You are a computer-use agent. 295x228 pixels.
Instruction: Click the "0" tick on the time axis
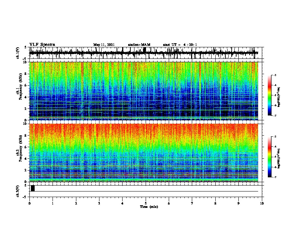[29, 203]
